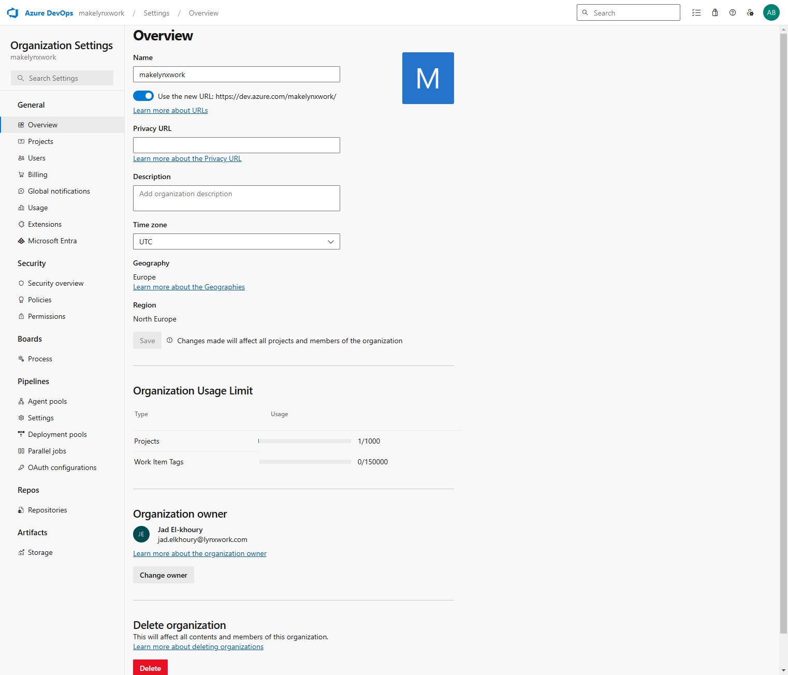The height and width of the screenshot is (675, 788).
Task: Click the Search Settings box in sidebar
Action: [x=62, y=78]
